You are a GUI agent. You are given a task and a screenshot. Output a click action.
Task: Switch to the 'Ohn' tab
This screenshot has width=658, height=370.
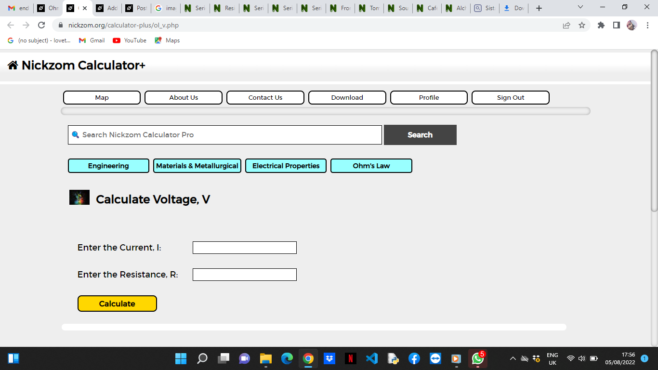pos(48,8)
